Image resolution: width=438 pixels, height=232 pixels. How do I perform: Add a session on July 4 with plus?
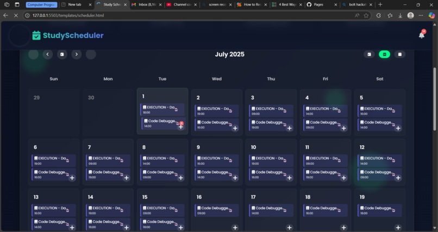click(x=344, y=128)
